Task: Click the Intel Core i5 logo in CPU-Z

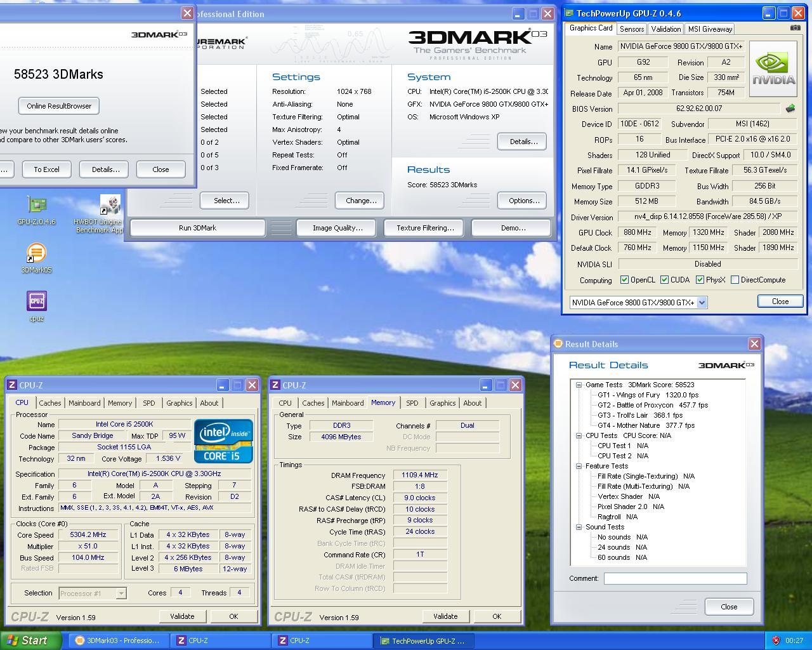Action: 223,441
